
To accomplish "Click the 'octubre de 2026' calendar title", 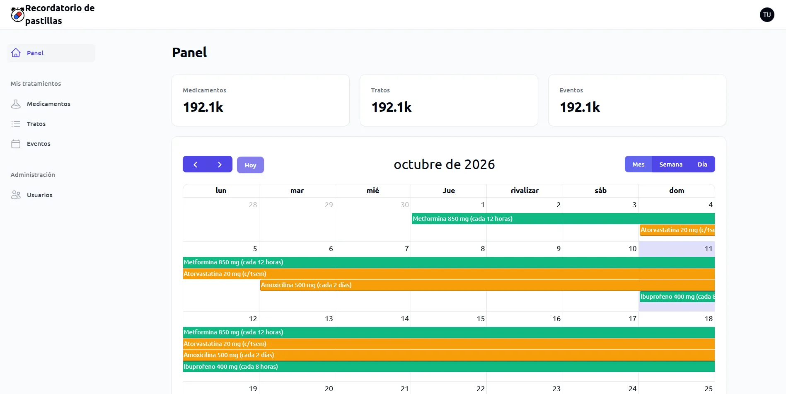I will (444, 164).
